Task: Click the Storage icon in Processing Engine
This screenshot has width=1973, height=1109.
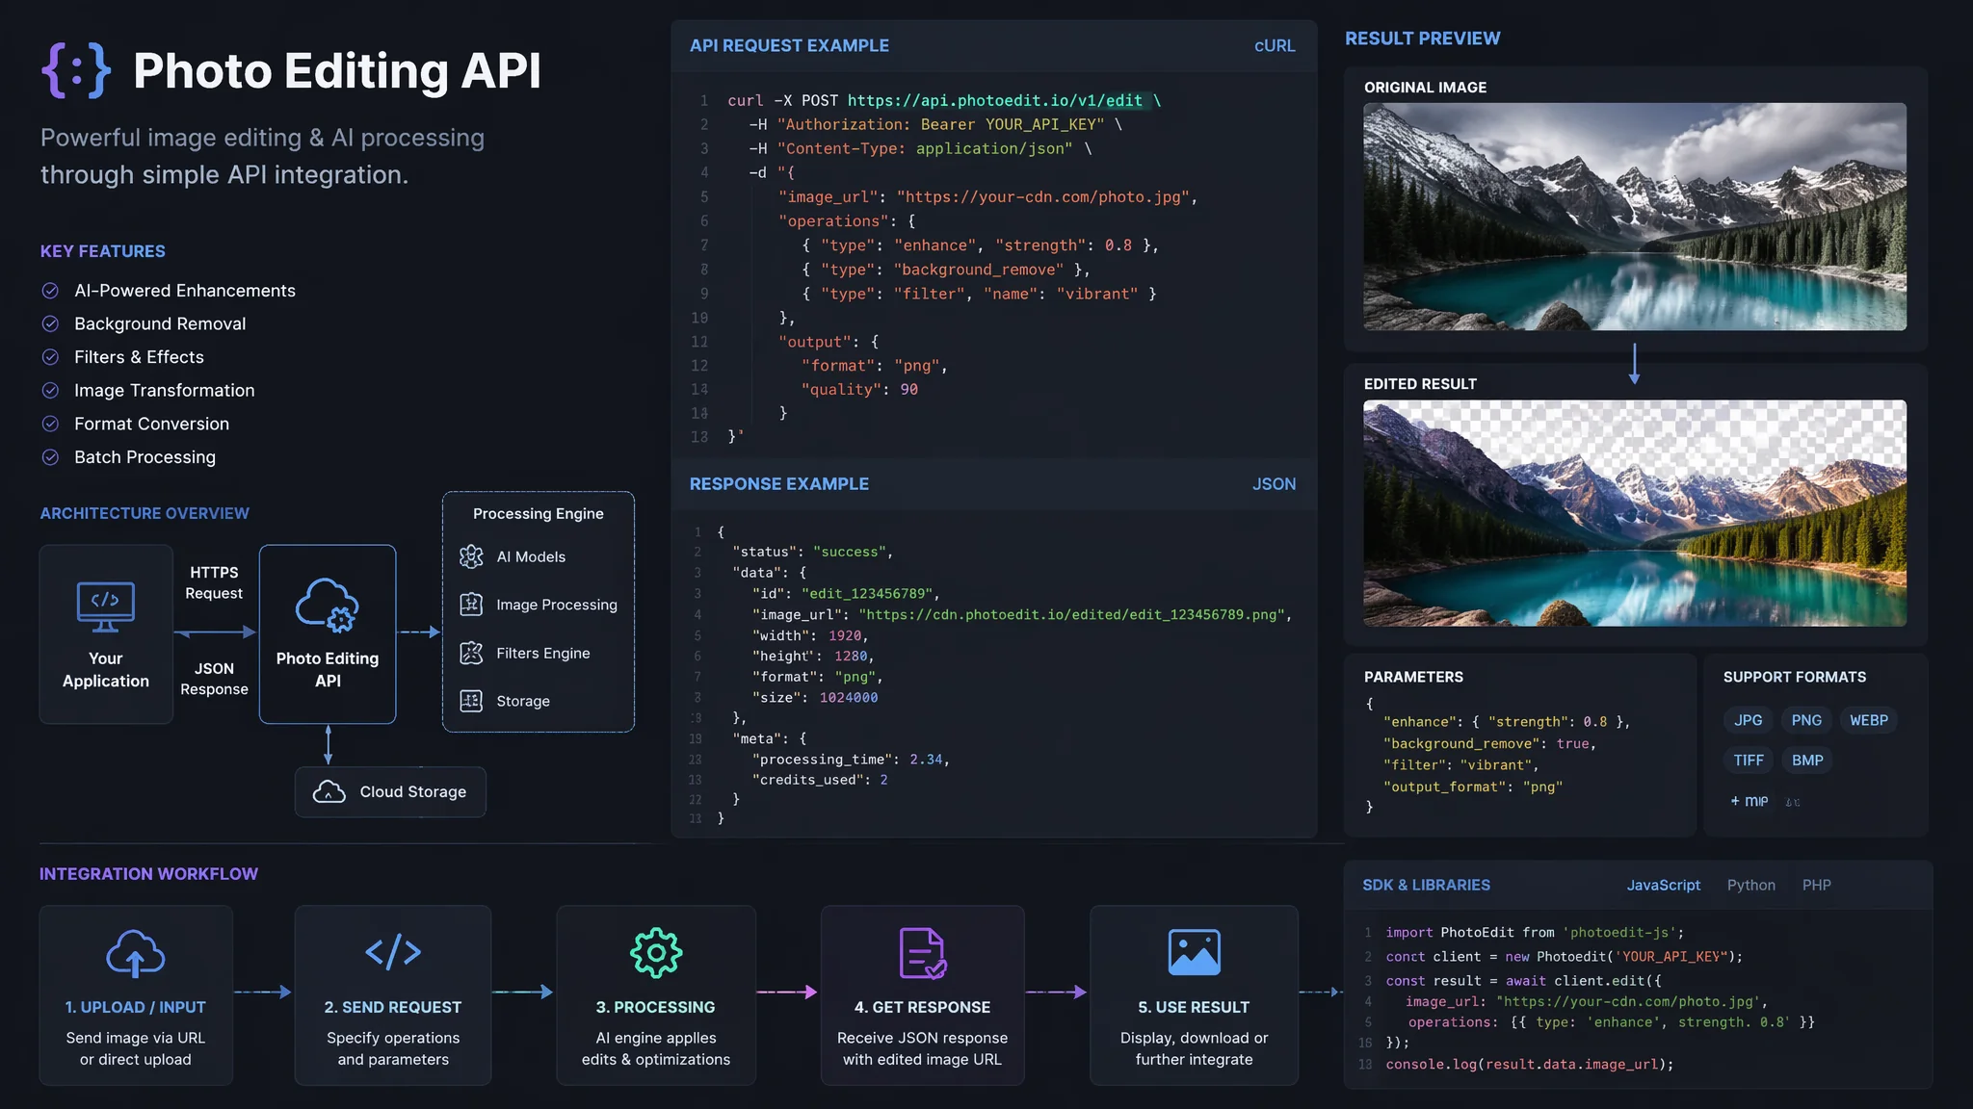Action: coord(471,701)
